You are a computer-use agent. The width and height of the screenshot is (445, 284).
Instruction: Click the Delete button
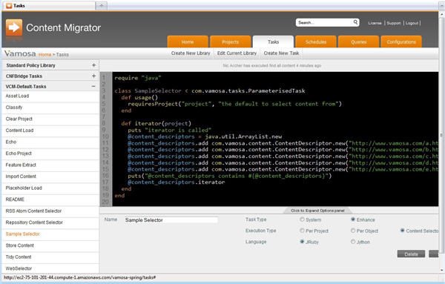click(x=411, y=254)
